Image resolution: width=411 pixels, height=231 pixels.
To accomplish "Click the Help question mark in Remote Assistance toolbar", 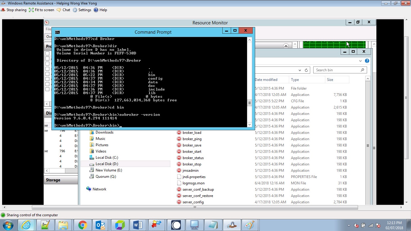I will [96, 10].
